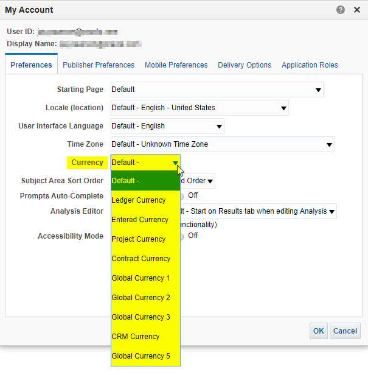The width and height of the screenshot is (368, 375).
Task: Switch to the Publisher Preferences tab
Action: [x=99, y=65]
